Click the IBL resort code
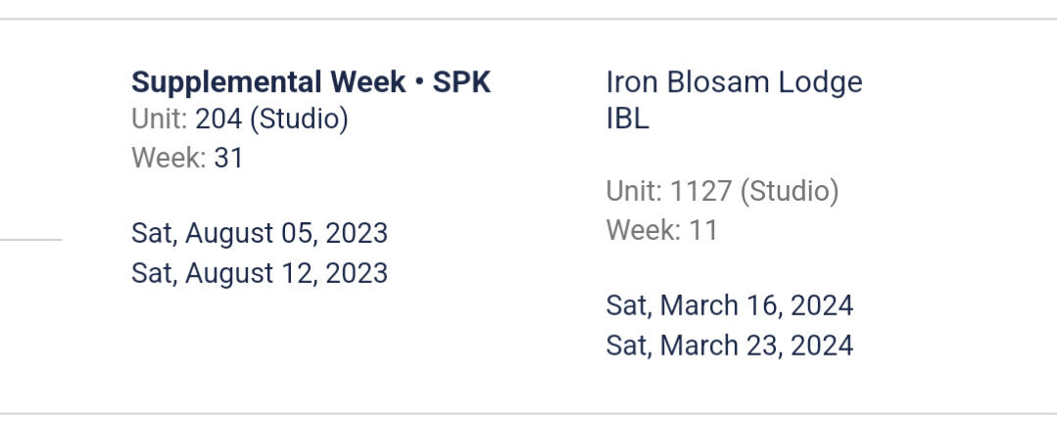The height and width of the screenshot is (422, 1057). [x=628, y=119]
